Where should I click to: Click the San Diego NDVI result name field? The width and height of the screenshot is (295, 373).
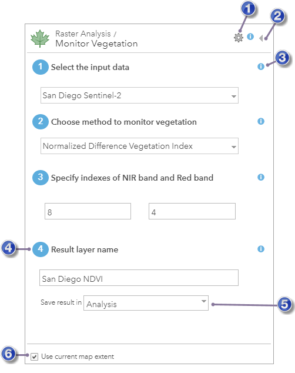coord(139,278)
